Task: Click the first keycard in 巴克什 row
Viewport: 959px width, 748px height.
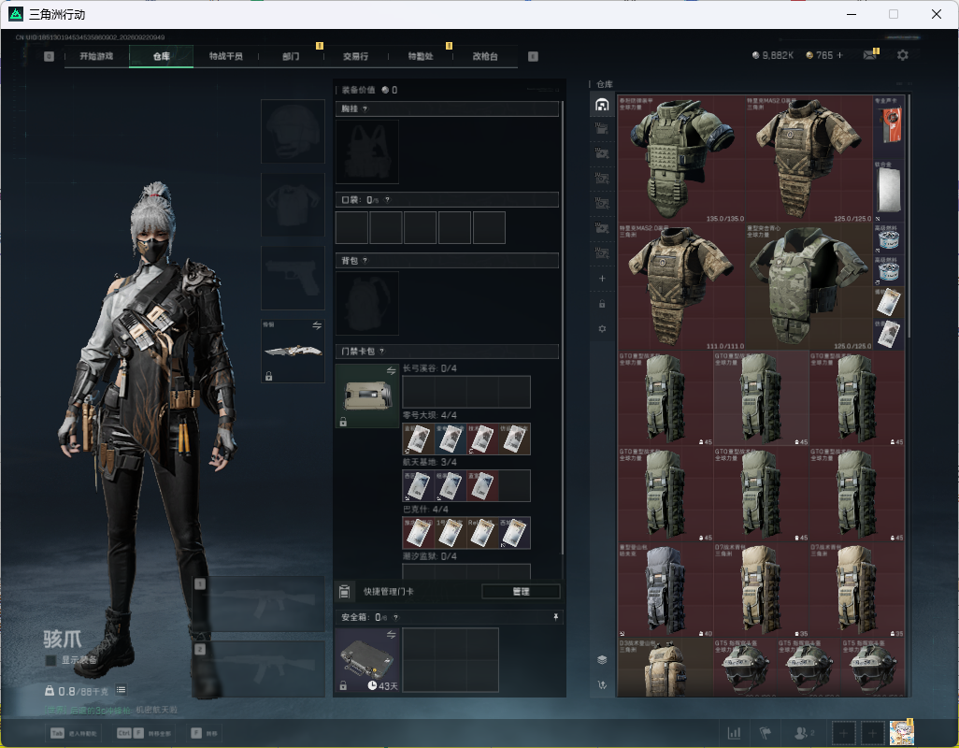Action: coord(419,533)
